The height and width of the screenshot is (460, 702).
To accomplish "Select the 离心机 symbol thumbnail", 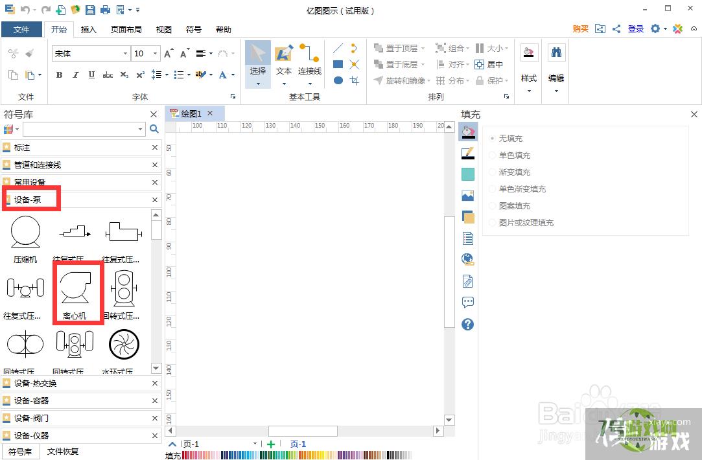I will [x=75, y=293].
